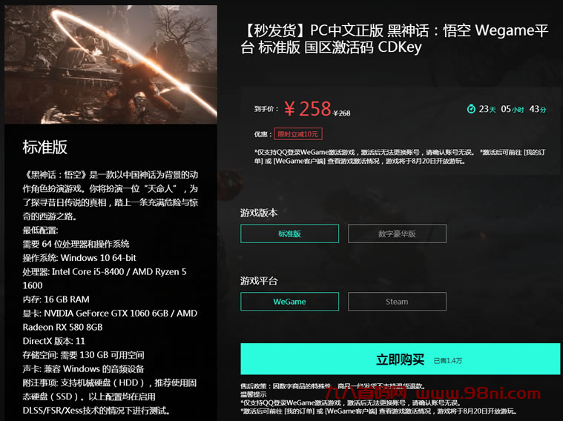Screen dimensions: 563x421
Task: Click the 已售1.4万 sold count text
Action: click(x=448, y=361)
